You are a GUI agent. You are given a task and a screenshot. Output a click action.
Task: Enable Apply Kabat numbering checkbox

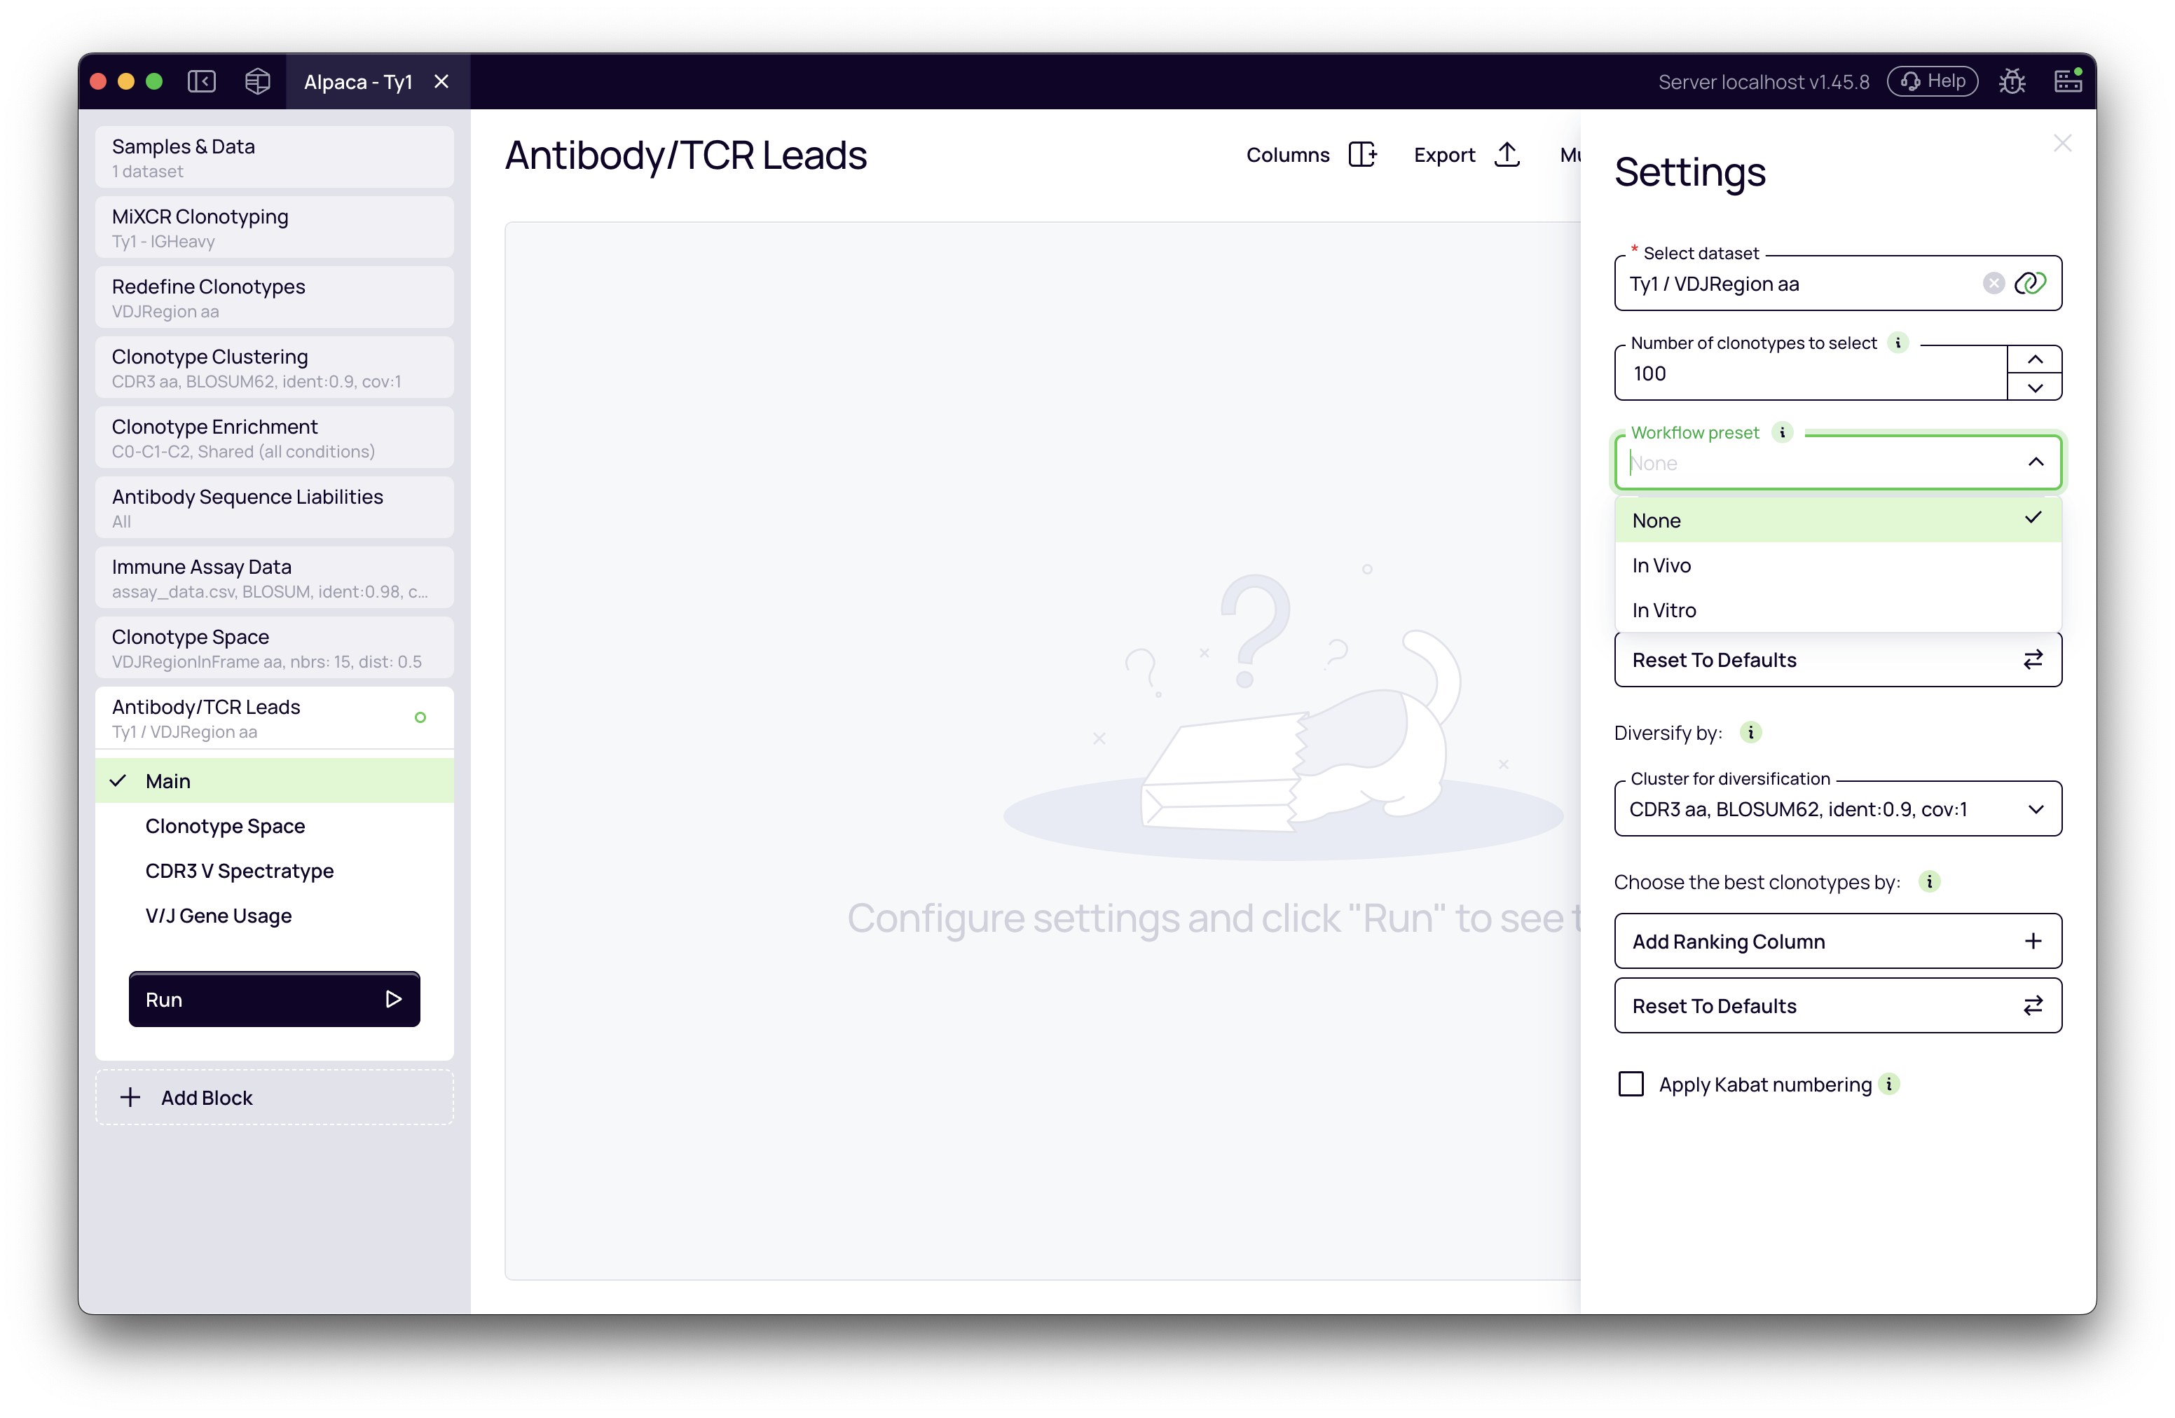coord(1631,1085)
